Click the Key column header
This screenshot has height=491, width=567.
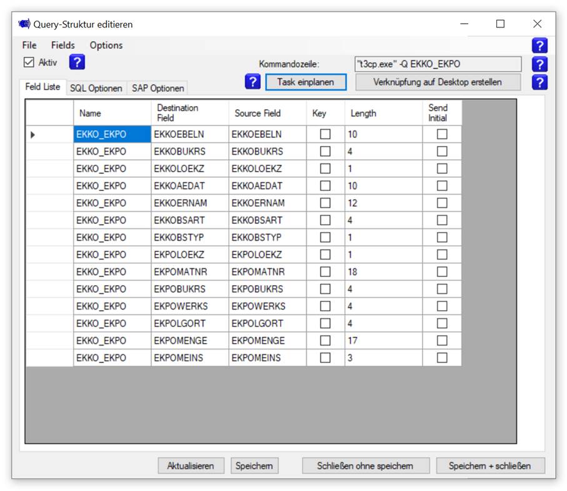(326, 113)
